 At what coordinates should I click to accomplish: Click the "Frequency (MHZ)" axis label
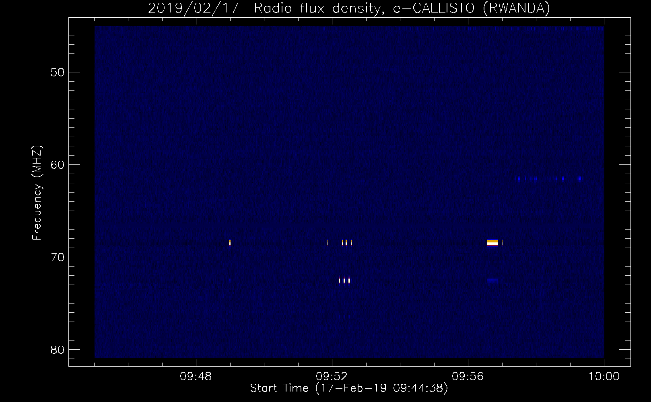click(x=37, y=193)
